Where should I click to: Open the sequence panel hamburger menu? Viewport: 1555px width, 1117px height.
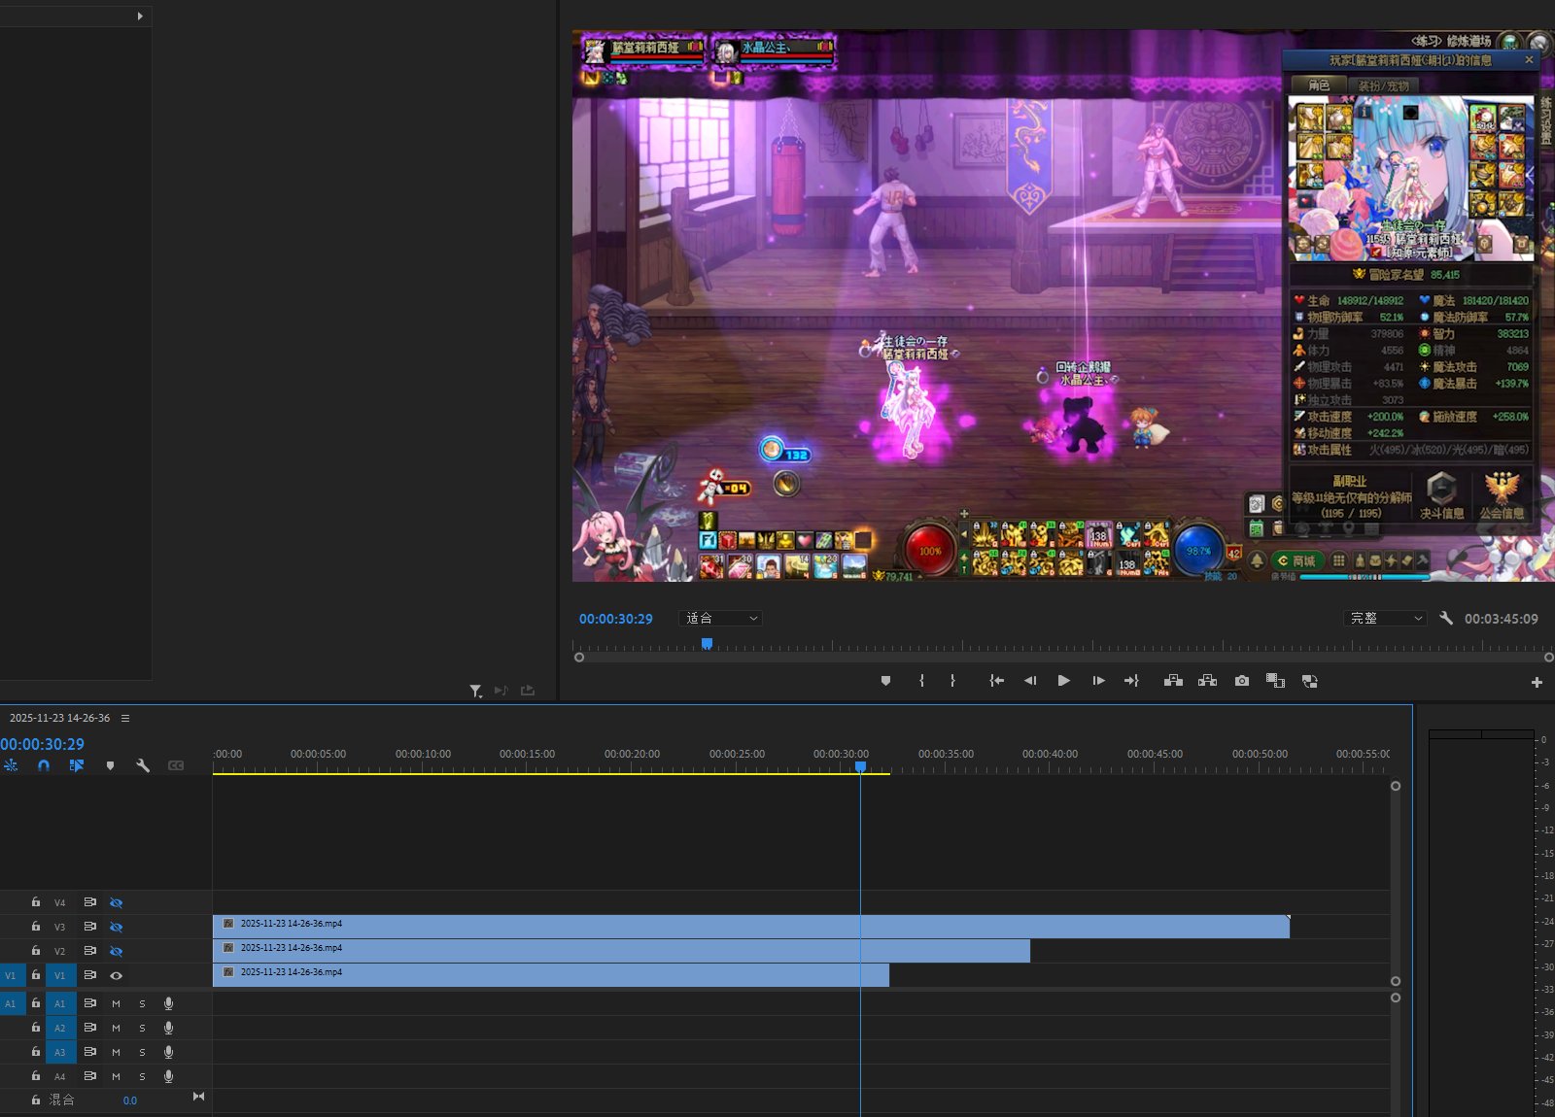coord(125,718)
